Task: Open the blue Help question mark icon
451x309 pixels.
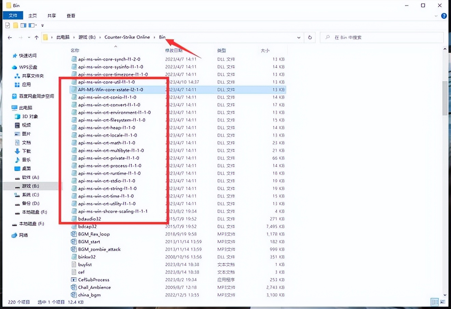Action: (444, 16)
